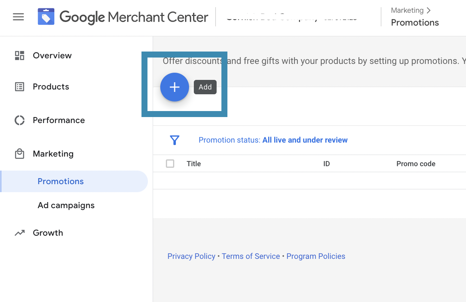Click the Growth trending arrow icon
Viewport: 466px width, 302px height.
tap(20, 233)
